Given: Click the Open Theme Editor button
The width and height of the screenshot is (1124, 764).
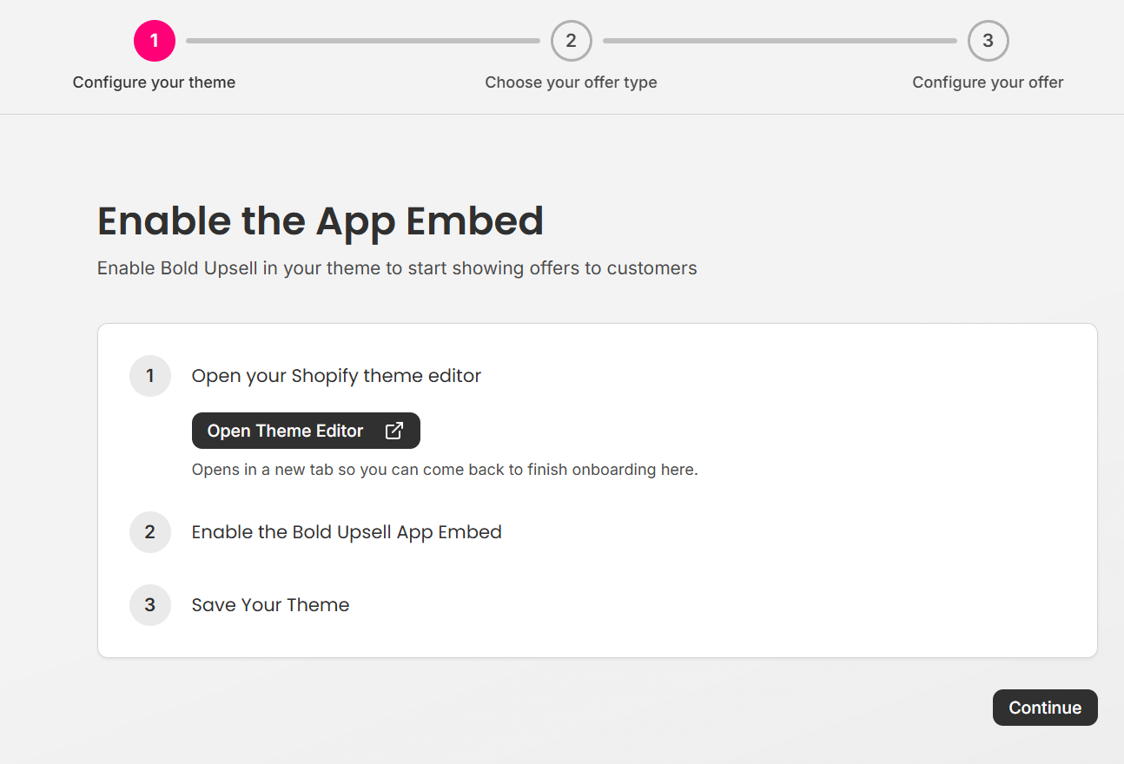Looking at the screenshot, I should point(306,431).
